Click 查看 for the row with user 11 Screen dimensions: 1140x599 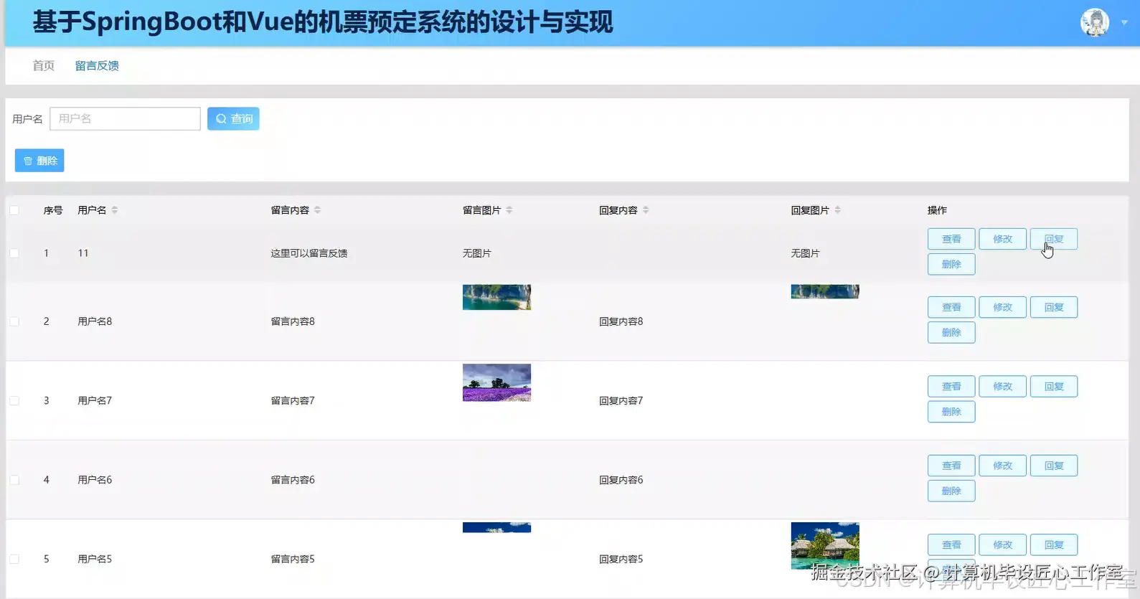[x=951, y=239]
